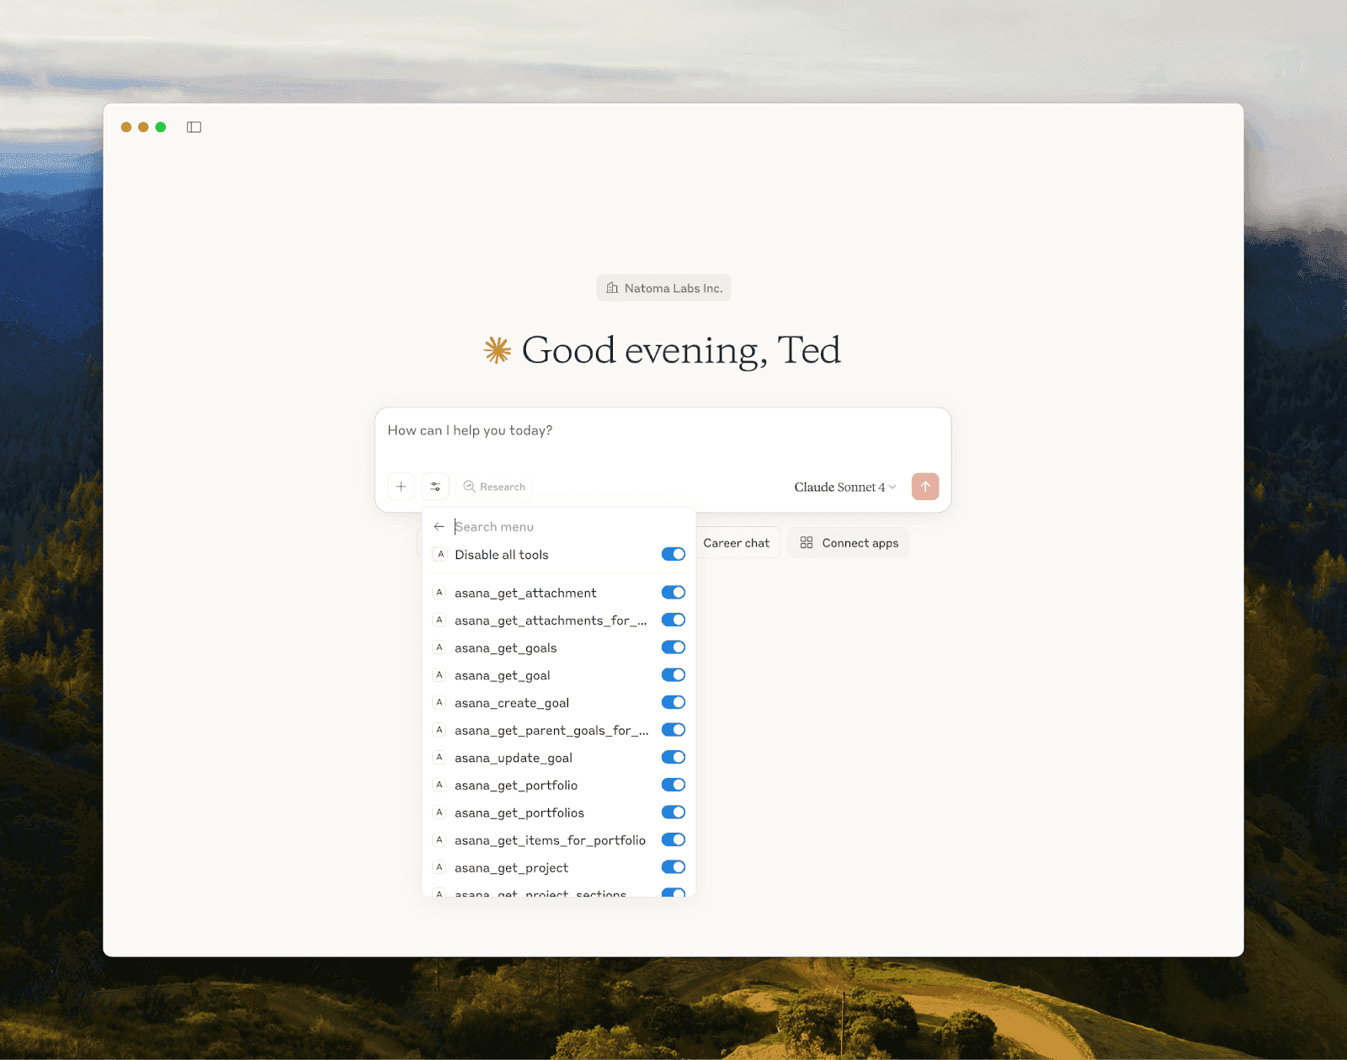Toggle the asana_get_portfolio switch
Viewport: 1347px width, 1060px height.
tap(673, 785)
